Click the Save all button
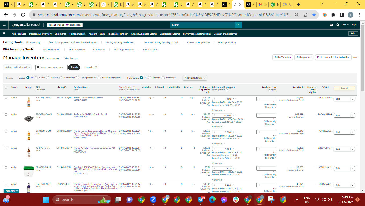Image resolution: width=365 pixels, height=206 pixels. point(344,88)
